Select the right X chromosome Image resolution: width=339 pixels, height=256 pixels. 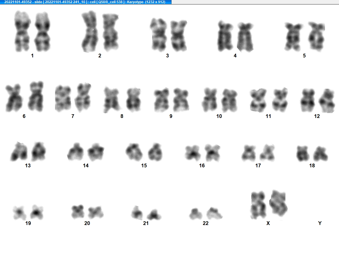pos(278,203)
